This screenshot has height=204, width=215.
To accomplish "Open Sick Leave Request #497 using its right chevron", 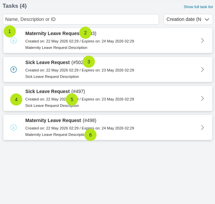I will tap(203, 98).
